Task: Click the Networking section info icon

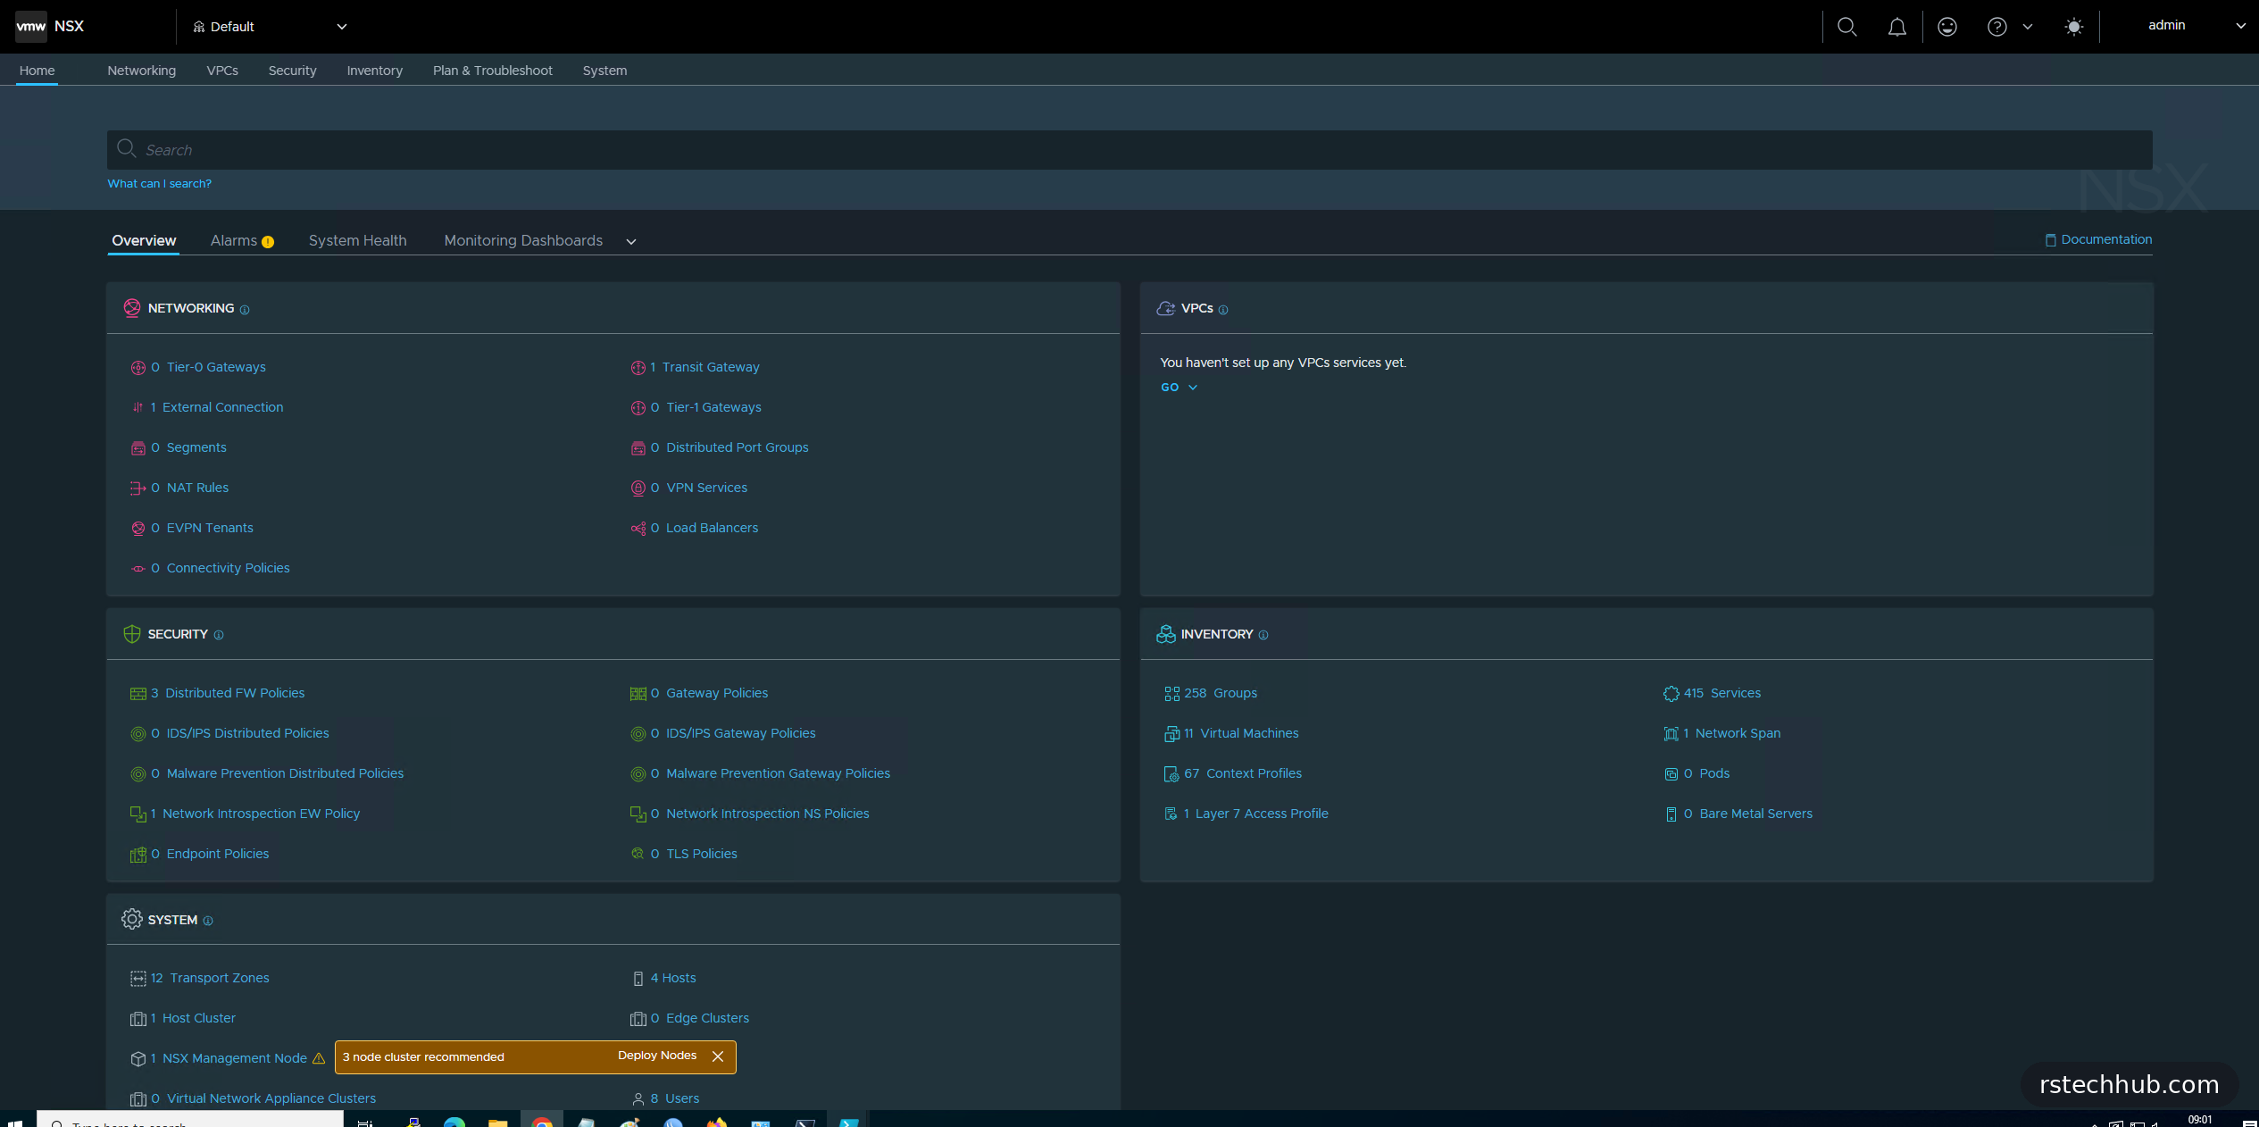Action: (x=245, y=309)
